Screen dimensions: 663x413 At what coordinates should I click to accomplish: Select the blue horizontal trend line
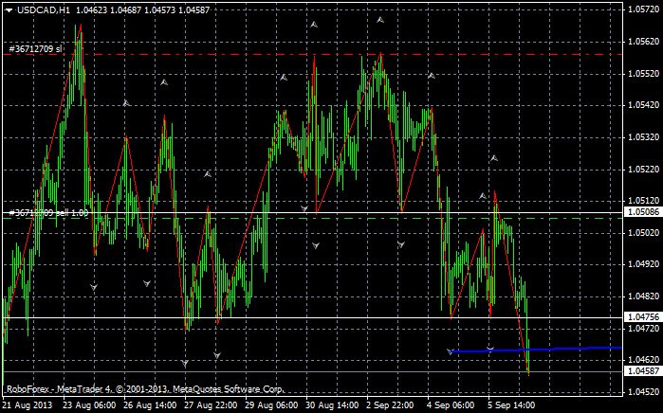coord(537,350)
